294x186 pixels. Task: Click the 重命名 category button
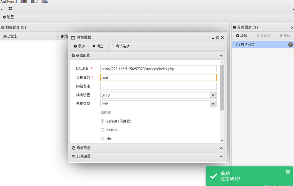tap(263, 35)
